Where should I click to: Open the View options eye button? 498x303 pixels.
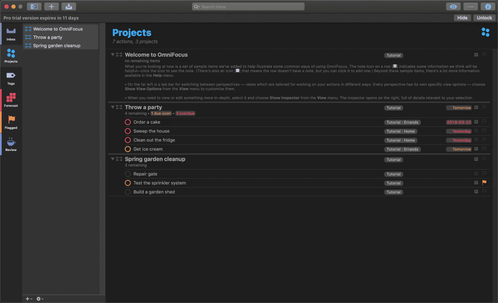tap(453, 6)
